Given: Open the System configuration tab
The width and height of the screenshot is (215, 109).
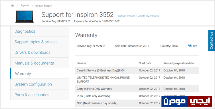Looking at the screenshot, I should [x=40, y=84].
